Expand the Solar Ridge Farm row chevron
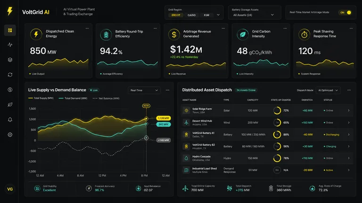 tap(349, 110)
